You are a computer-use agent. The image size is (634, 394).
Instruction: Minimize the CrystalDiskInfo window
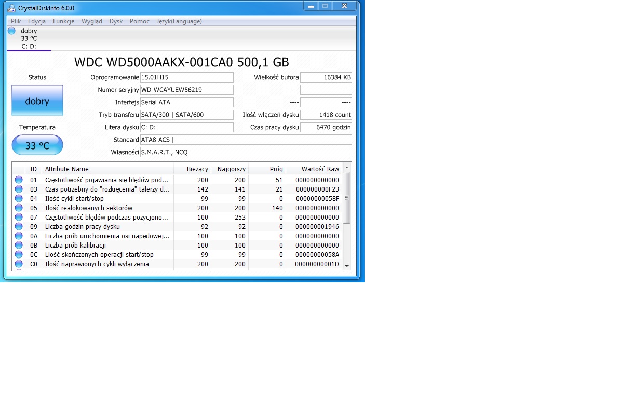(311, 6)
